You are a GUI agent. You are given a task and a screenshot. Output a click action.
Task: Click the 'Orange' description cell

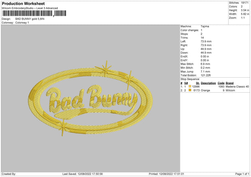205,91
